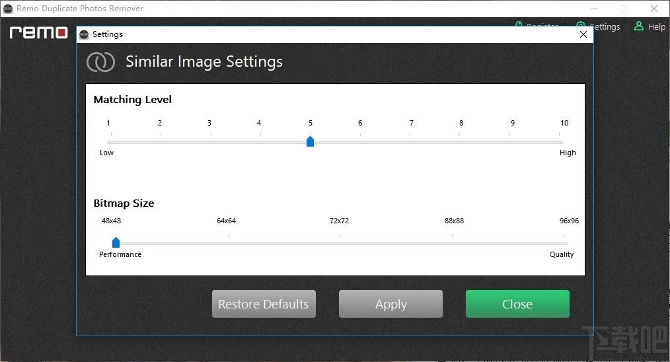Viewport: 670px width, 362px height.
Task: Click the Performance label
Action: pos(120,255)
